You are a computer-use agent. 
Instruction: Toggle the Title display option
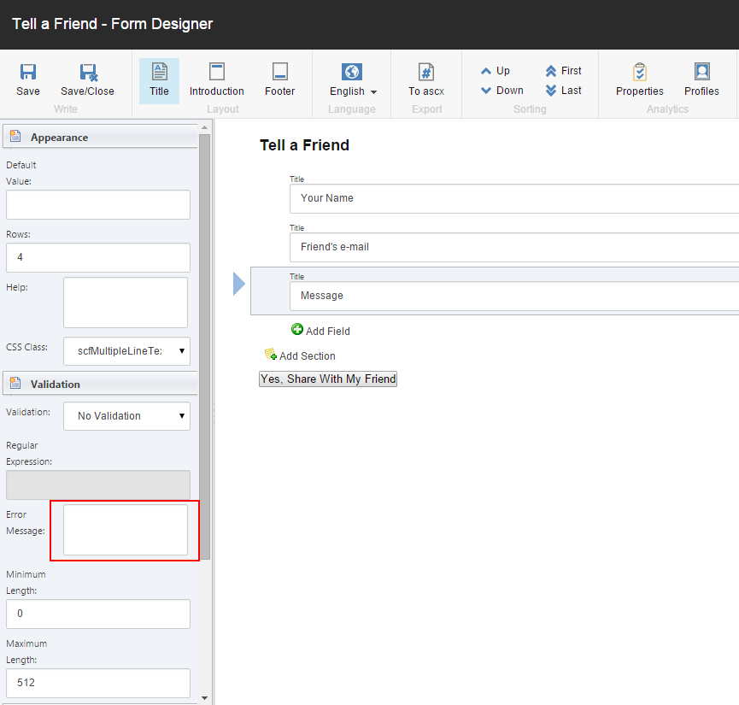158,79
